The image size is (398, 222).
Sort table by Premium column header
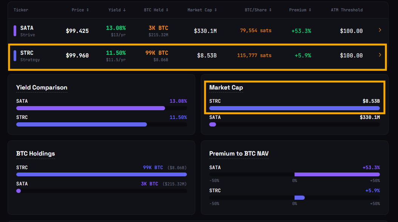pyautogui.click(x=300, y=10)
